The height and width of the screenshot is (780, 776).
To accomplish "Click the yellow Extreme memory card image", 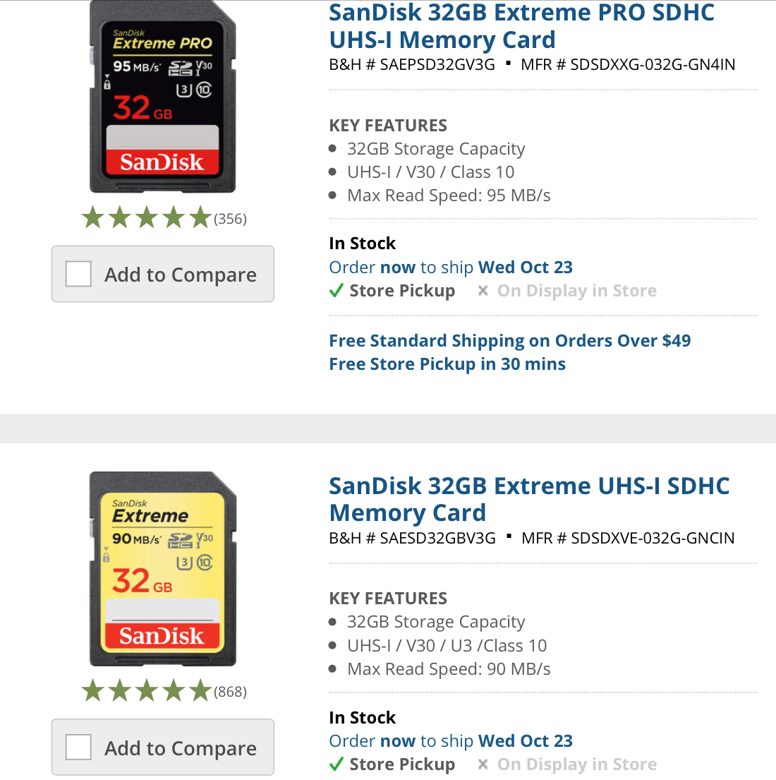I will click(161, 570).
